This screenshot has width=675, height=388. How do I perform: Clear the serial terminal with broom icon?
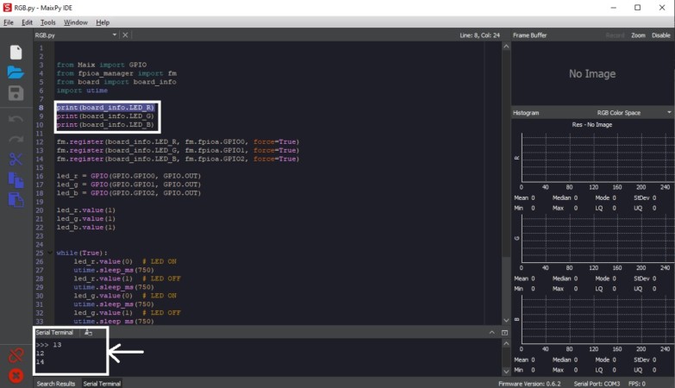click(88, 332)
